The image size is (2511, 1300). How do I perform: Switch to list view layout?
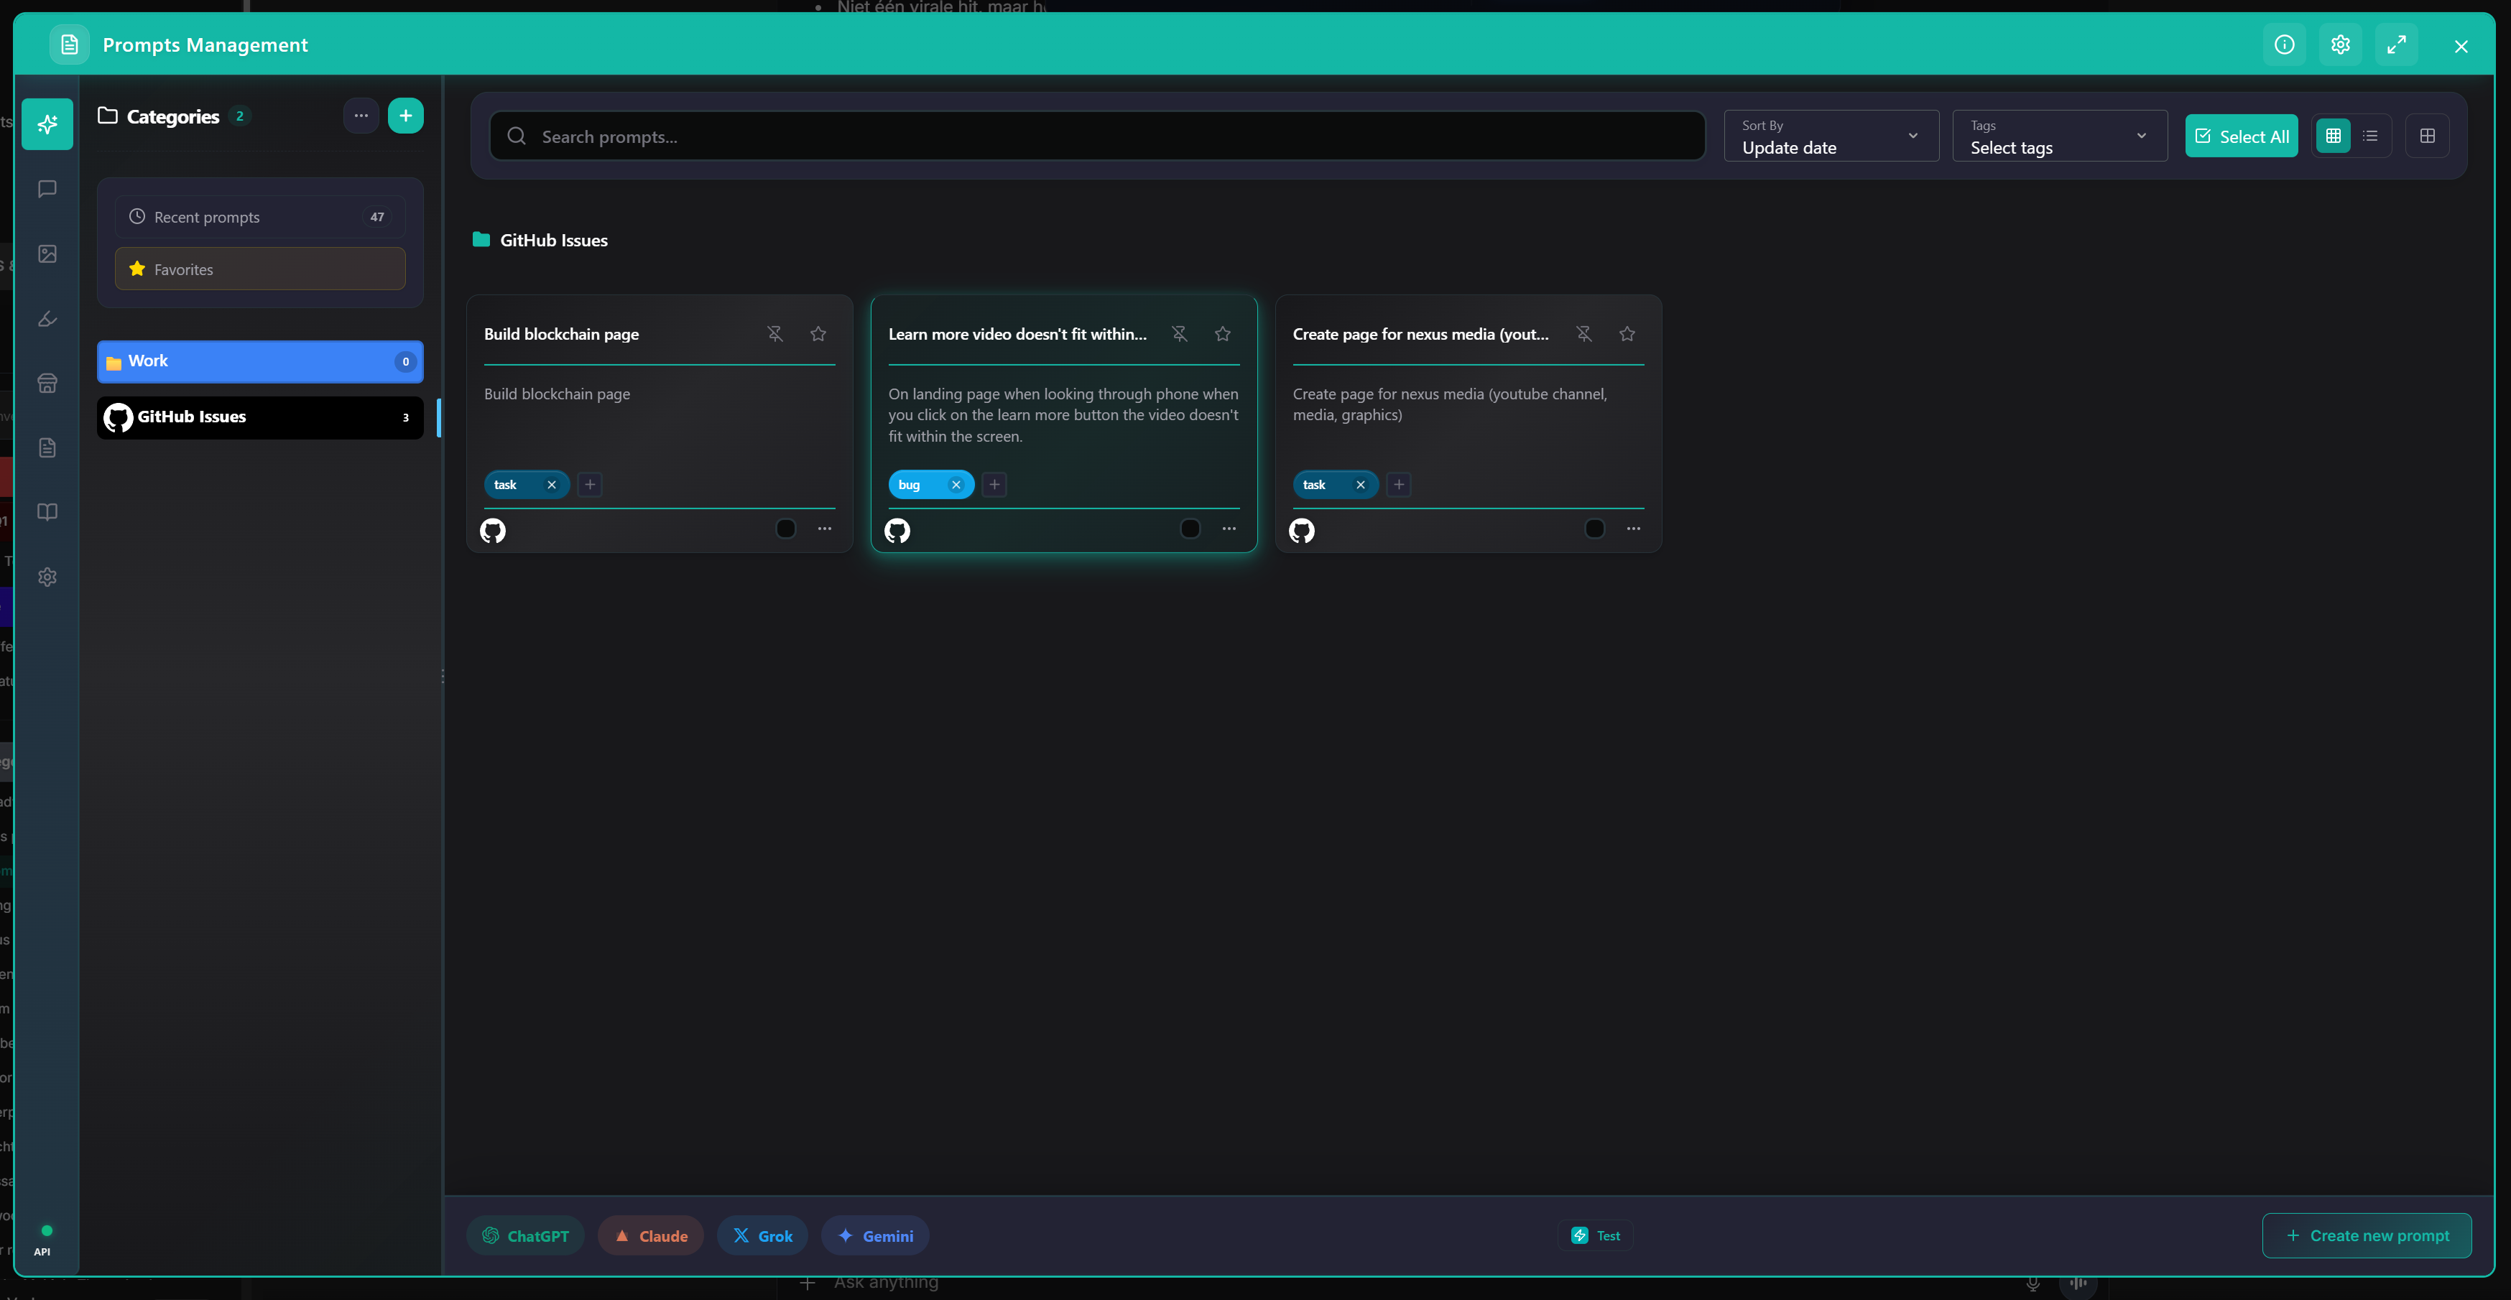point(2372,136)
